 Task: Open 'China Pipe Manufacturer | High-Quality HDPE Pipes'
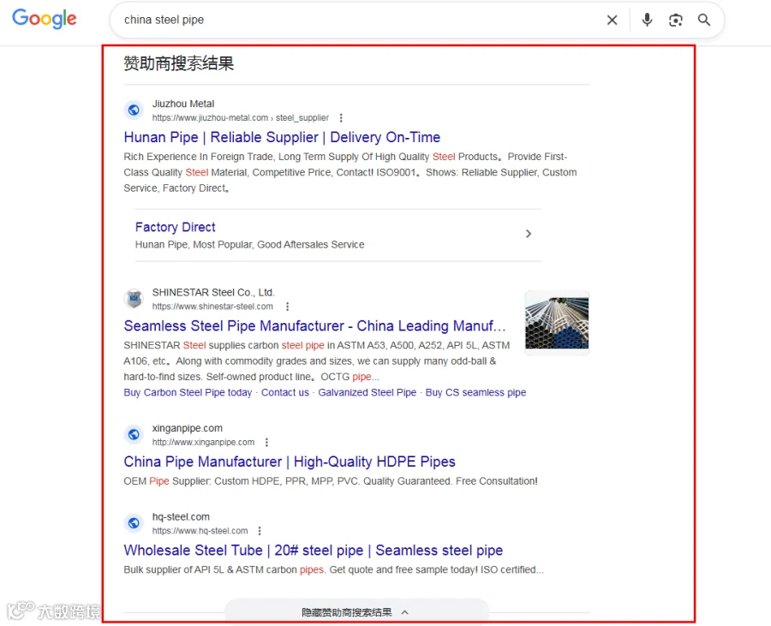[x=290, y=462]
